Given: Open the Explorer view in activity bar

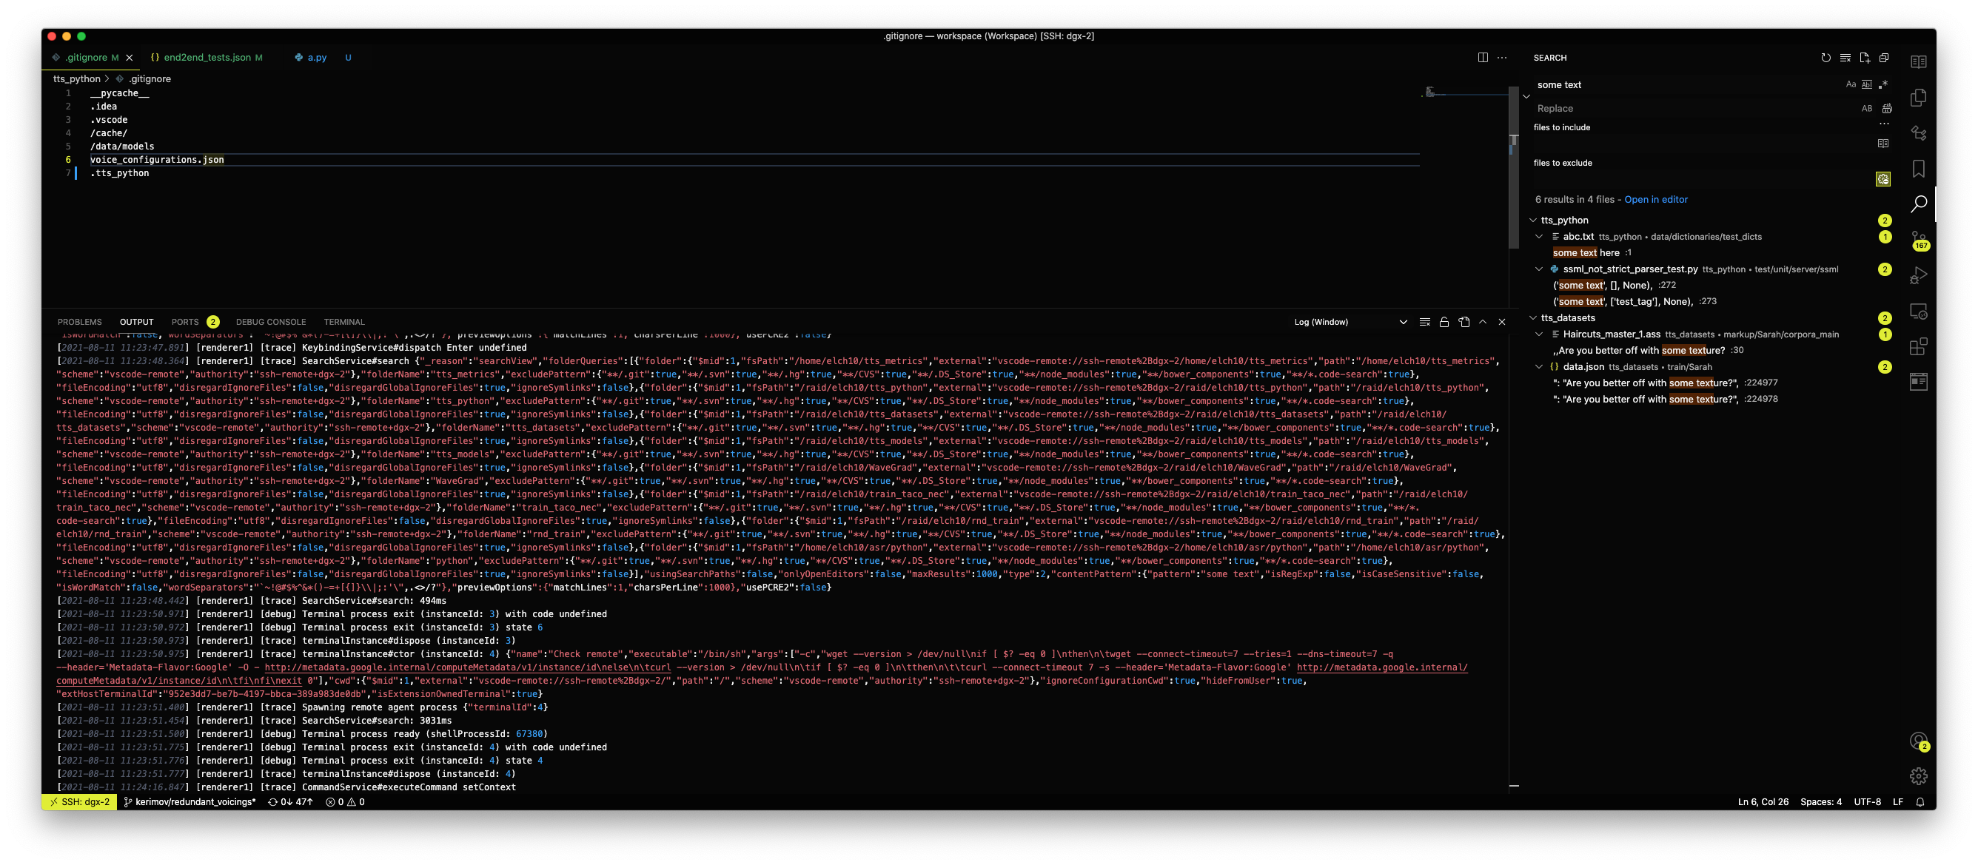Looking at the screenshot, I should point(1918,98).
